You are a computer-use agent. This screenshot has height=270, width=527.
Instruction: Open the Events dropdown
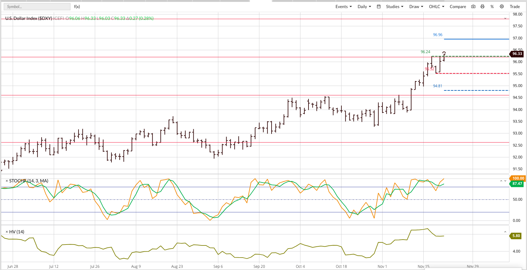pos(344,7)
